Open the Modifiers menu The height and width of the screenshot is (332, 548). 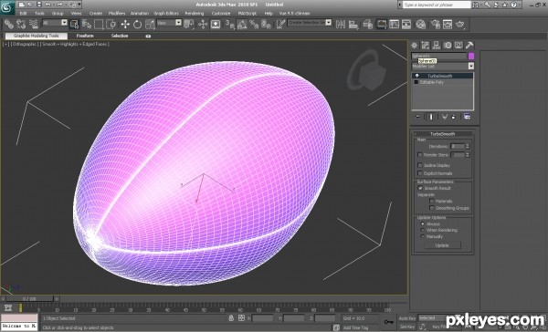(117, 14)
